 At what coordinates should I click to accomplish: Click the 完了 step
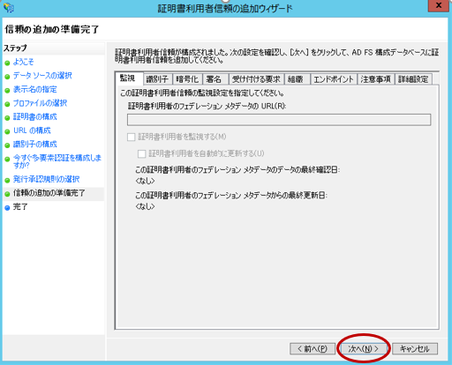click(20, 207)
